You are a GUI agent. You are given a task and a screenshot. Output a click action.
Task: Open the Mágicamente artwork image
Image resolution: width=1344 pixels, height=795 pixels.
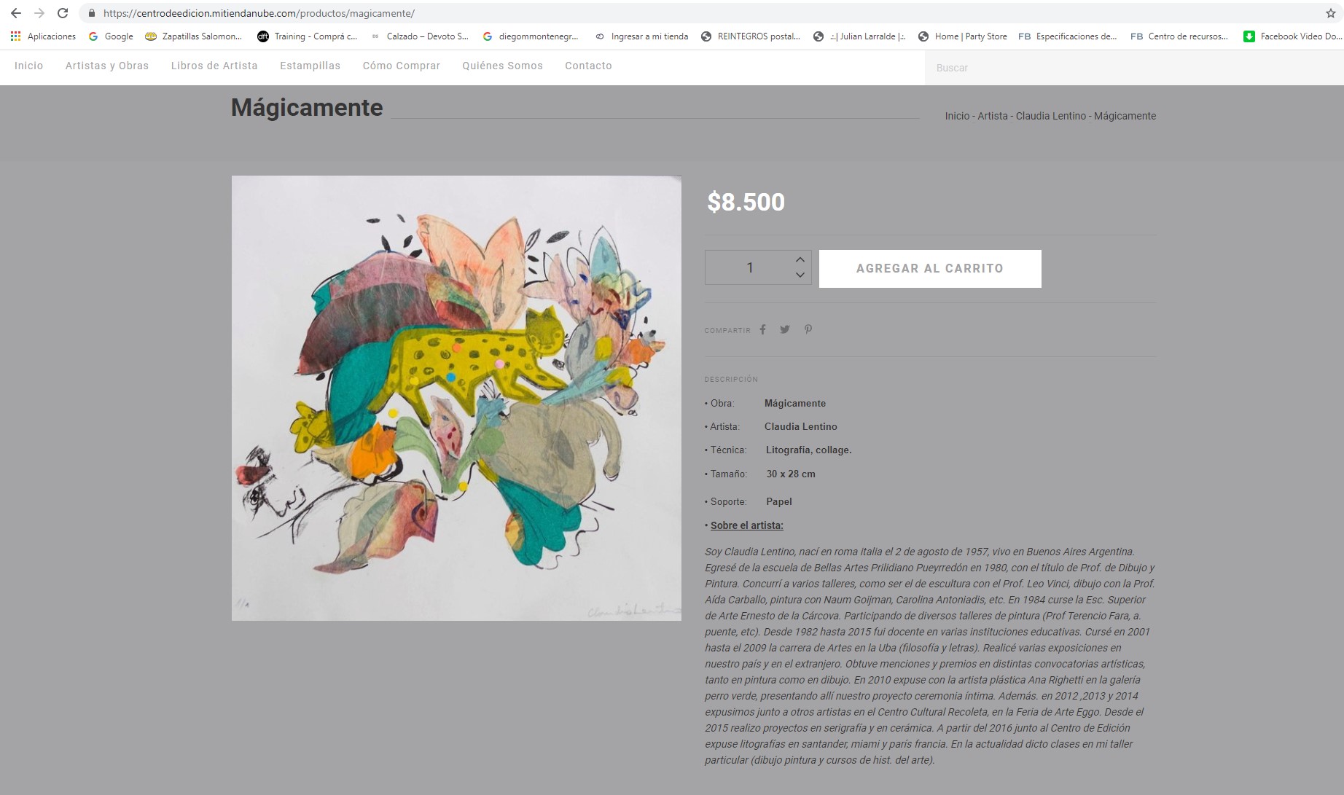pos(456,398)
